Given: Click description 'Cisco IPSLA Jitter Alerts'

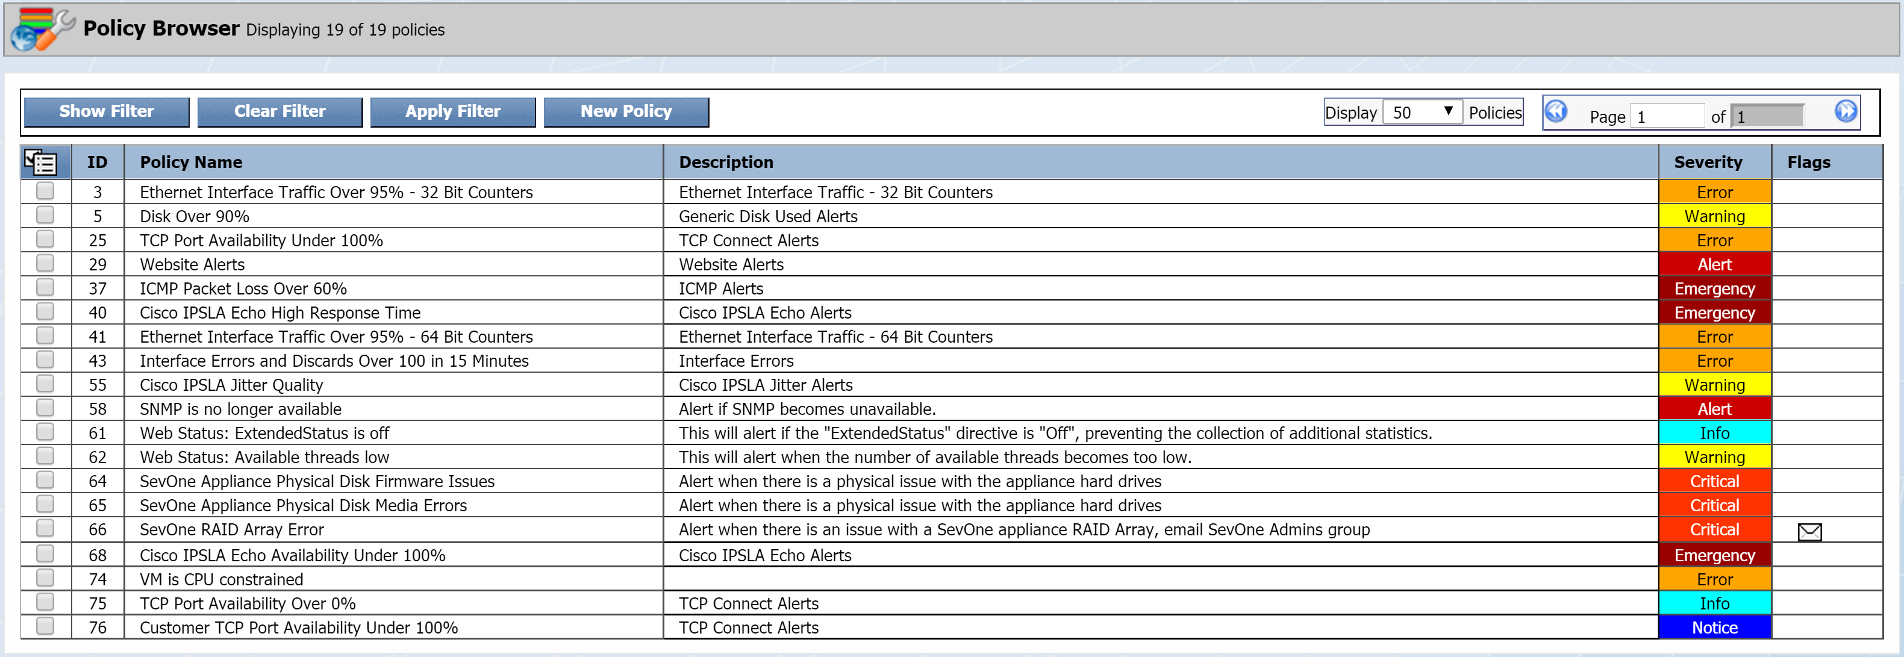Looking at the screenshot, I should click(x=766, y=385).
